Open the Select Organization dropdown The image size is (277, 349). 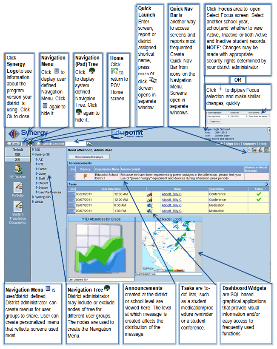tap(218, 116)
